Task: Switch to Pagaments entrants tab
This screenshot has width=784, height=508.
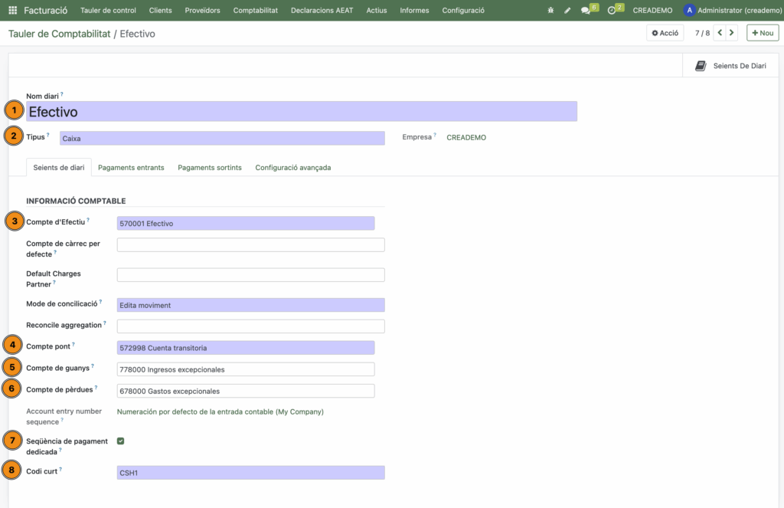Action: click(x=131, y=167)
